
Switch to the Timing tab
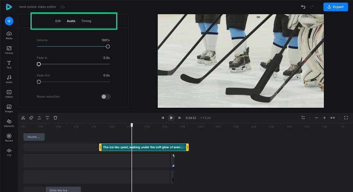point(86,21)
